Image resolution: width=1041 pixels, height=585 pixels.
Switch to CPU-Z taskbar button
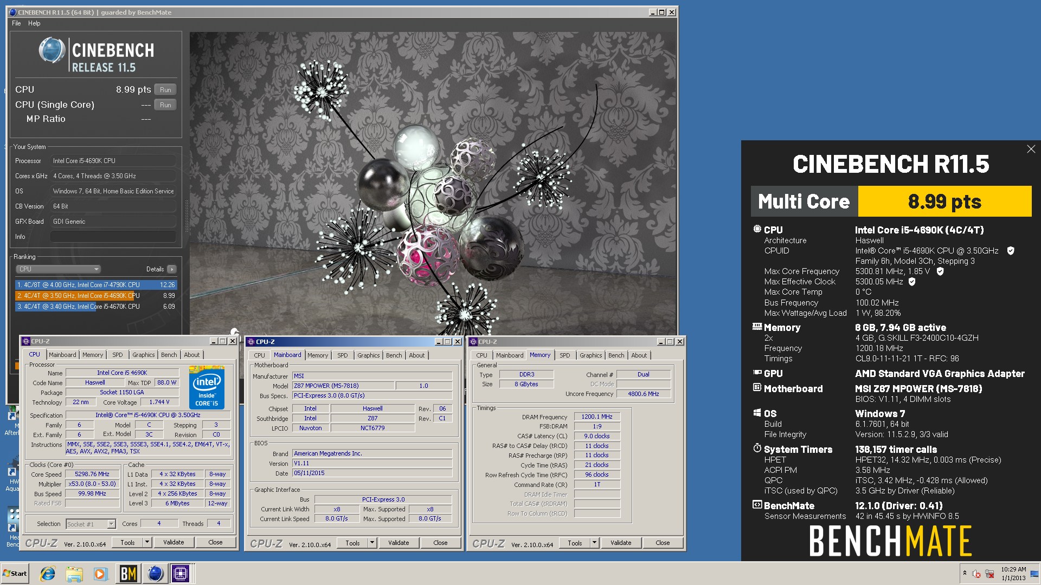[x=181, y=574]
